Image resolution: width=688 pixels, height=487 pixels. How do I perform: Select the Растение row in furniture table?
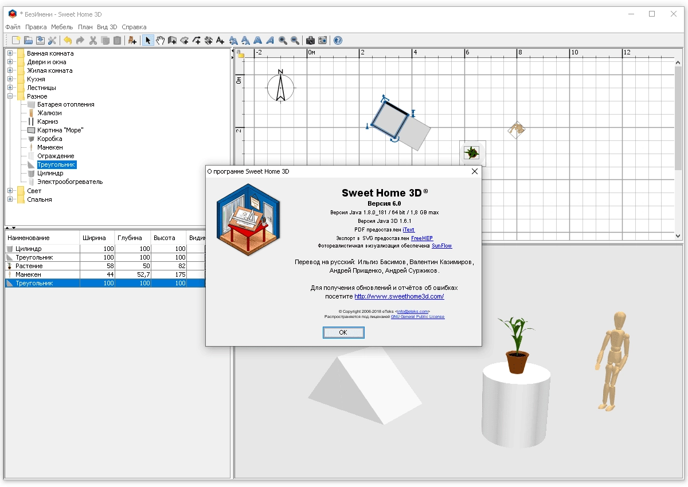pos(105,266)
